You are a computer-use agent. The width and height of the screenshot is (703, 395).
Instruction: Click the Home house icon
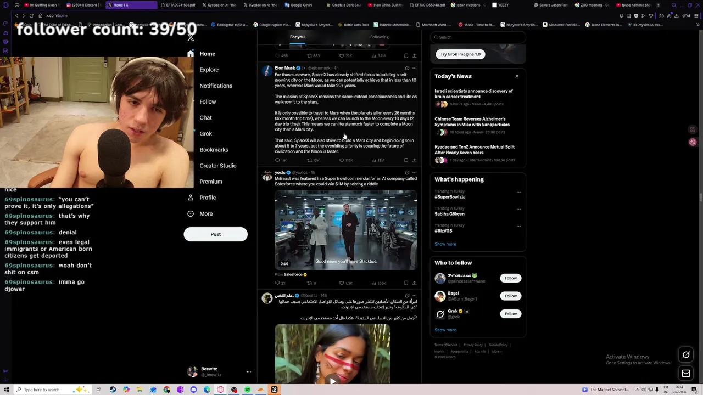191,54
